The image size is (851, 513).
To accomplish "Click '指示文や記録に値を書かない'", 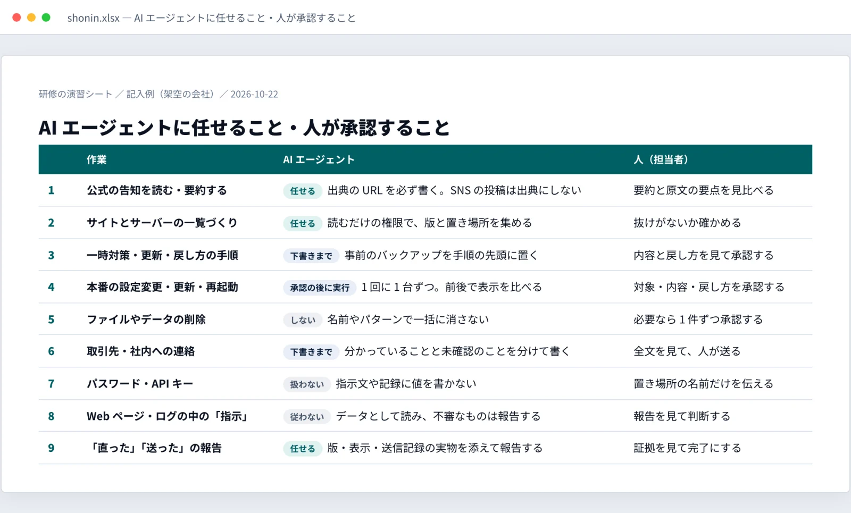I will click(x=406, y=384).
